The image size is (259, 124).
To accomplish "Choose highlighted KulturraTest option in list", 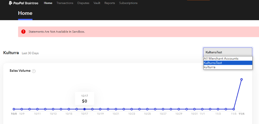I will point(228,63).
